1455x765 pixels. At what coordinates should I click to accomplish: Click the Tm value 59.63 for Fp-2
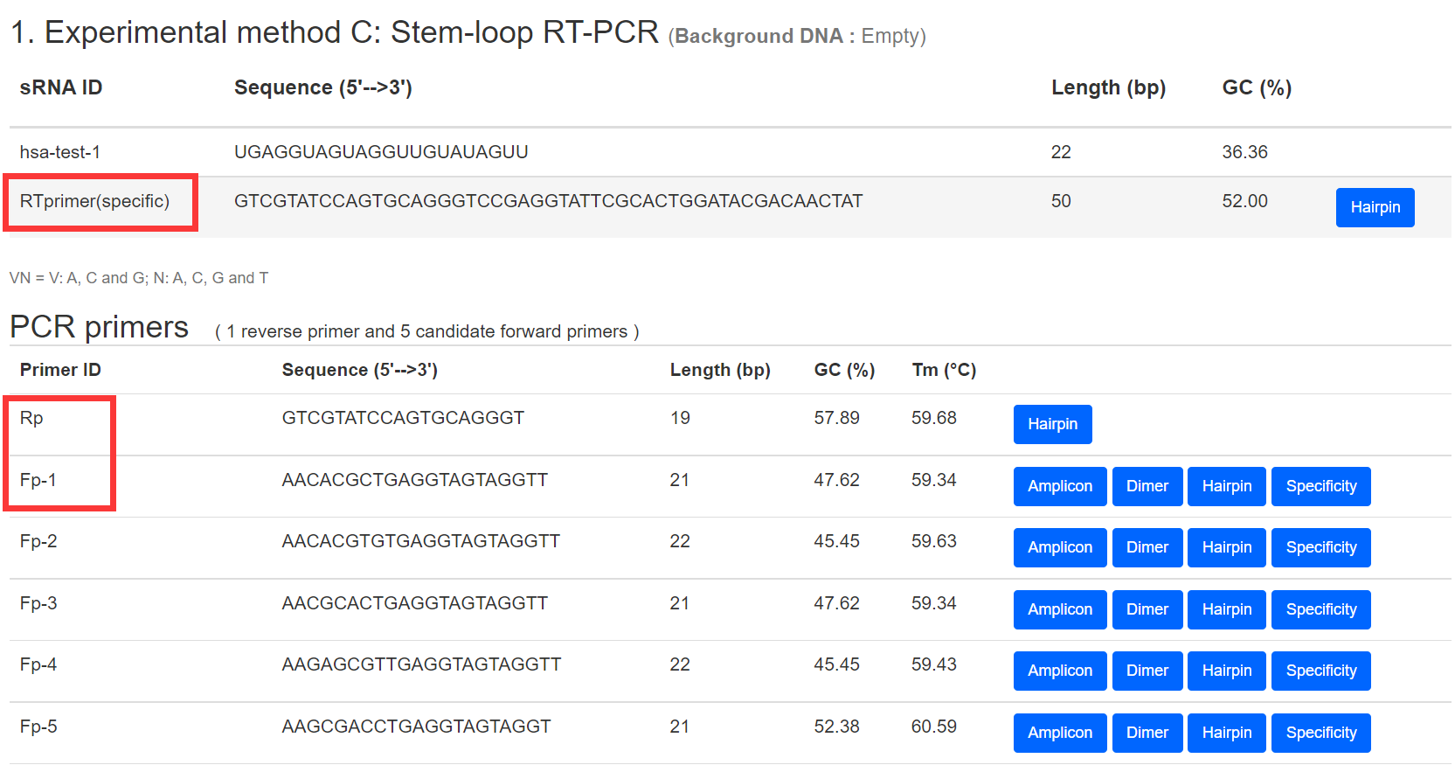pyautogui.click(x=934, y=541)
